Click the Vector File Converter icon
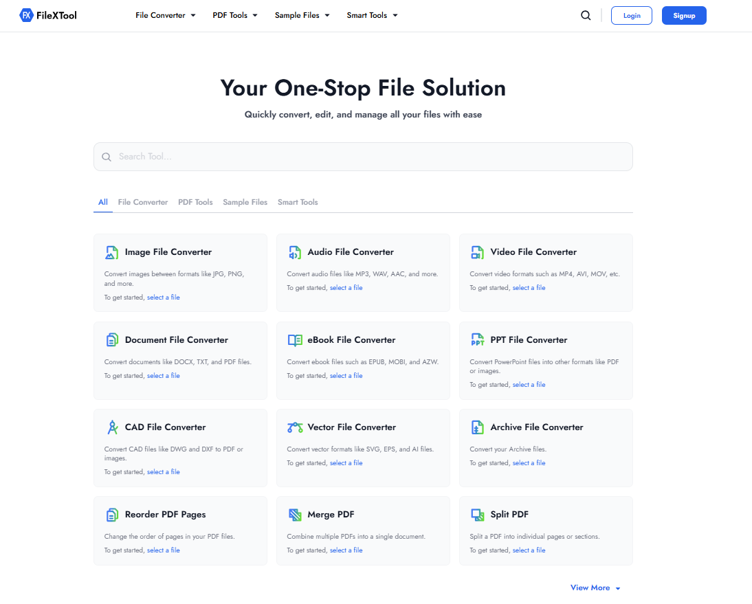 [295, 427]
